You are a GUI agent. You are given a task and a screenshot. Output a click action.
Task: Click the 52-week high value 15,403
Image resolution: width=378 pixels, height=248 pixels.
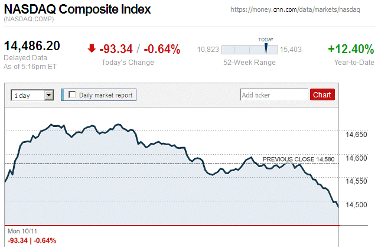pyautogui.click(x=291, y=50)
